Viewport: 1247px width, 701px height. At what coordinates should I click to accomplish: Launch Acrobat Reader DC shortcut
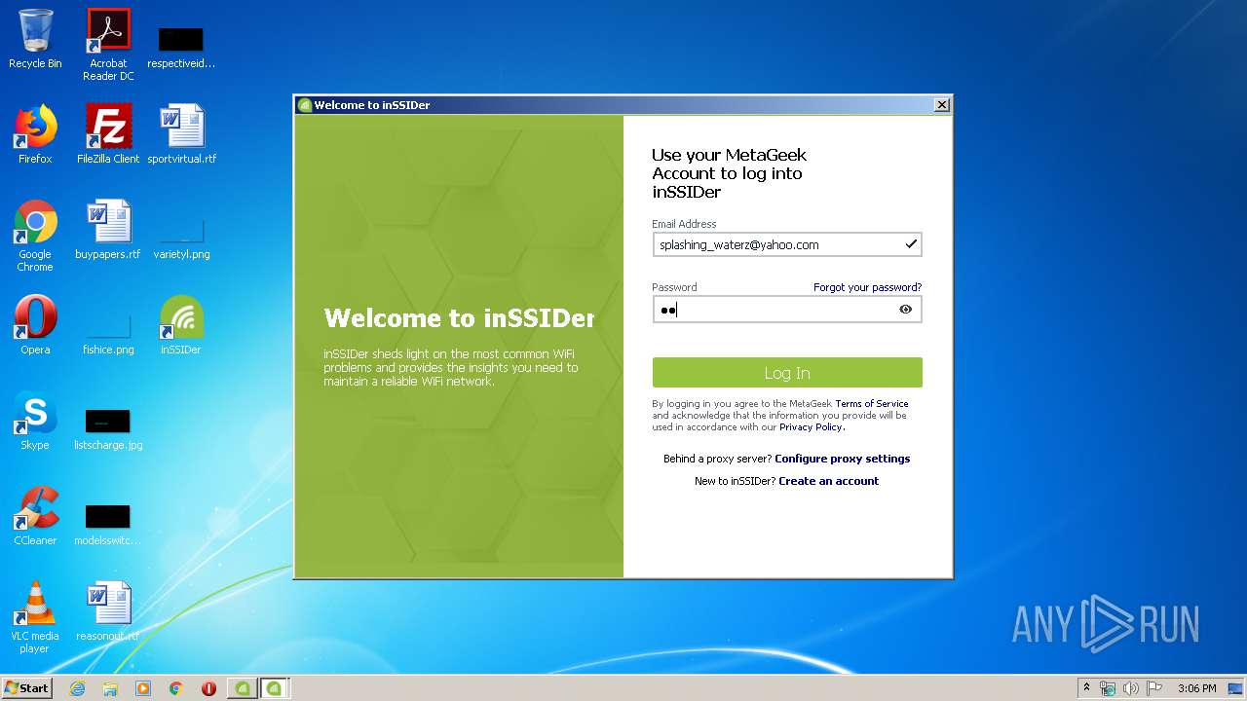(108, 45)
